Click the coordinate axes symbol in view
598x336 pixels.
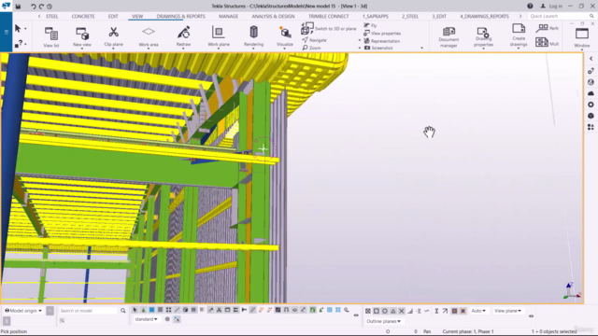coord(572,290)
